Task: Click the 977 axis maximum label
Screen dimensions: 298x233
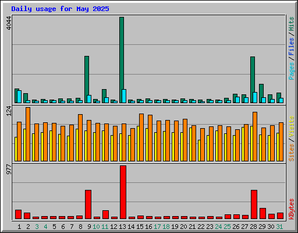Action: (9, 170)
